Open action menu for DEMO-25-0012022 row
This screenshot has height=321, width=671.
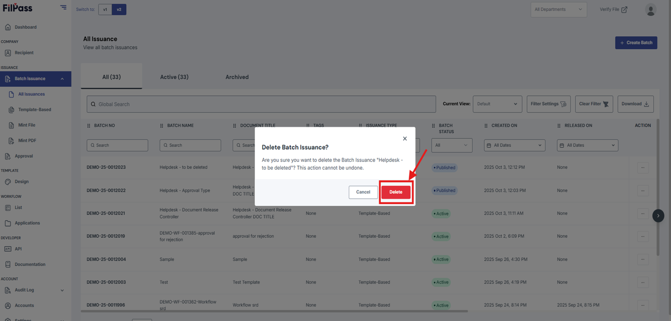(x=643, y=190)
